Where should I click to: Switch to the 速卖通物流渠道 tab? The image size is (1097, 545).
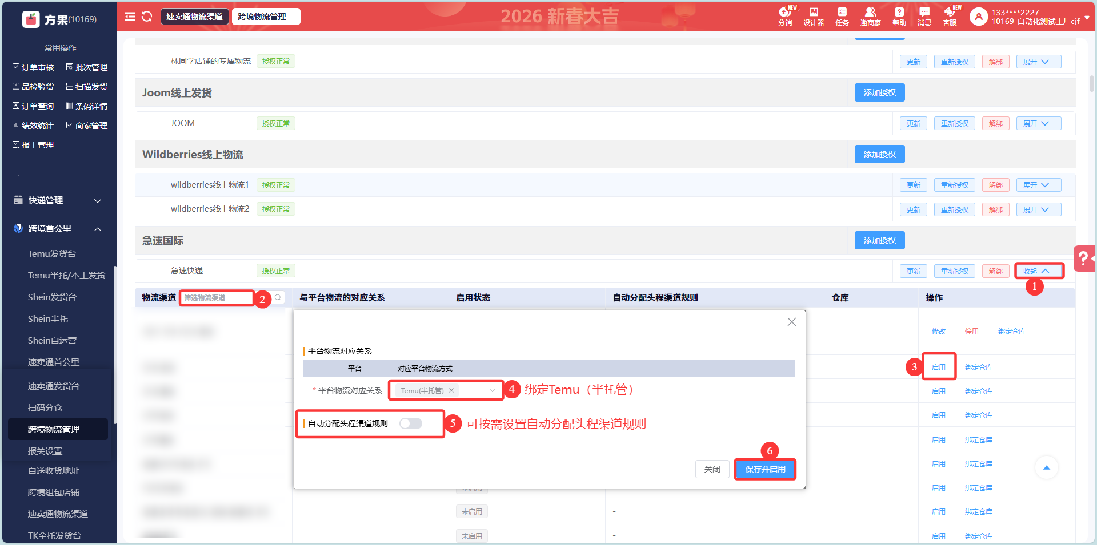(x=194, y=17)
